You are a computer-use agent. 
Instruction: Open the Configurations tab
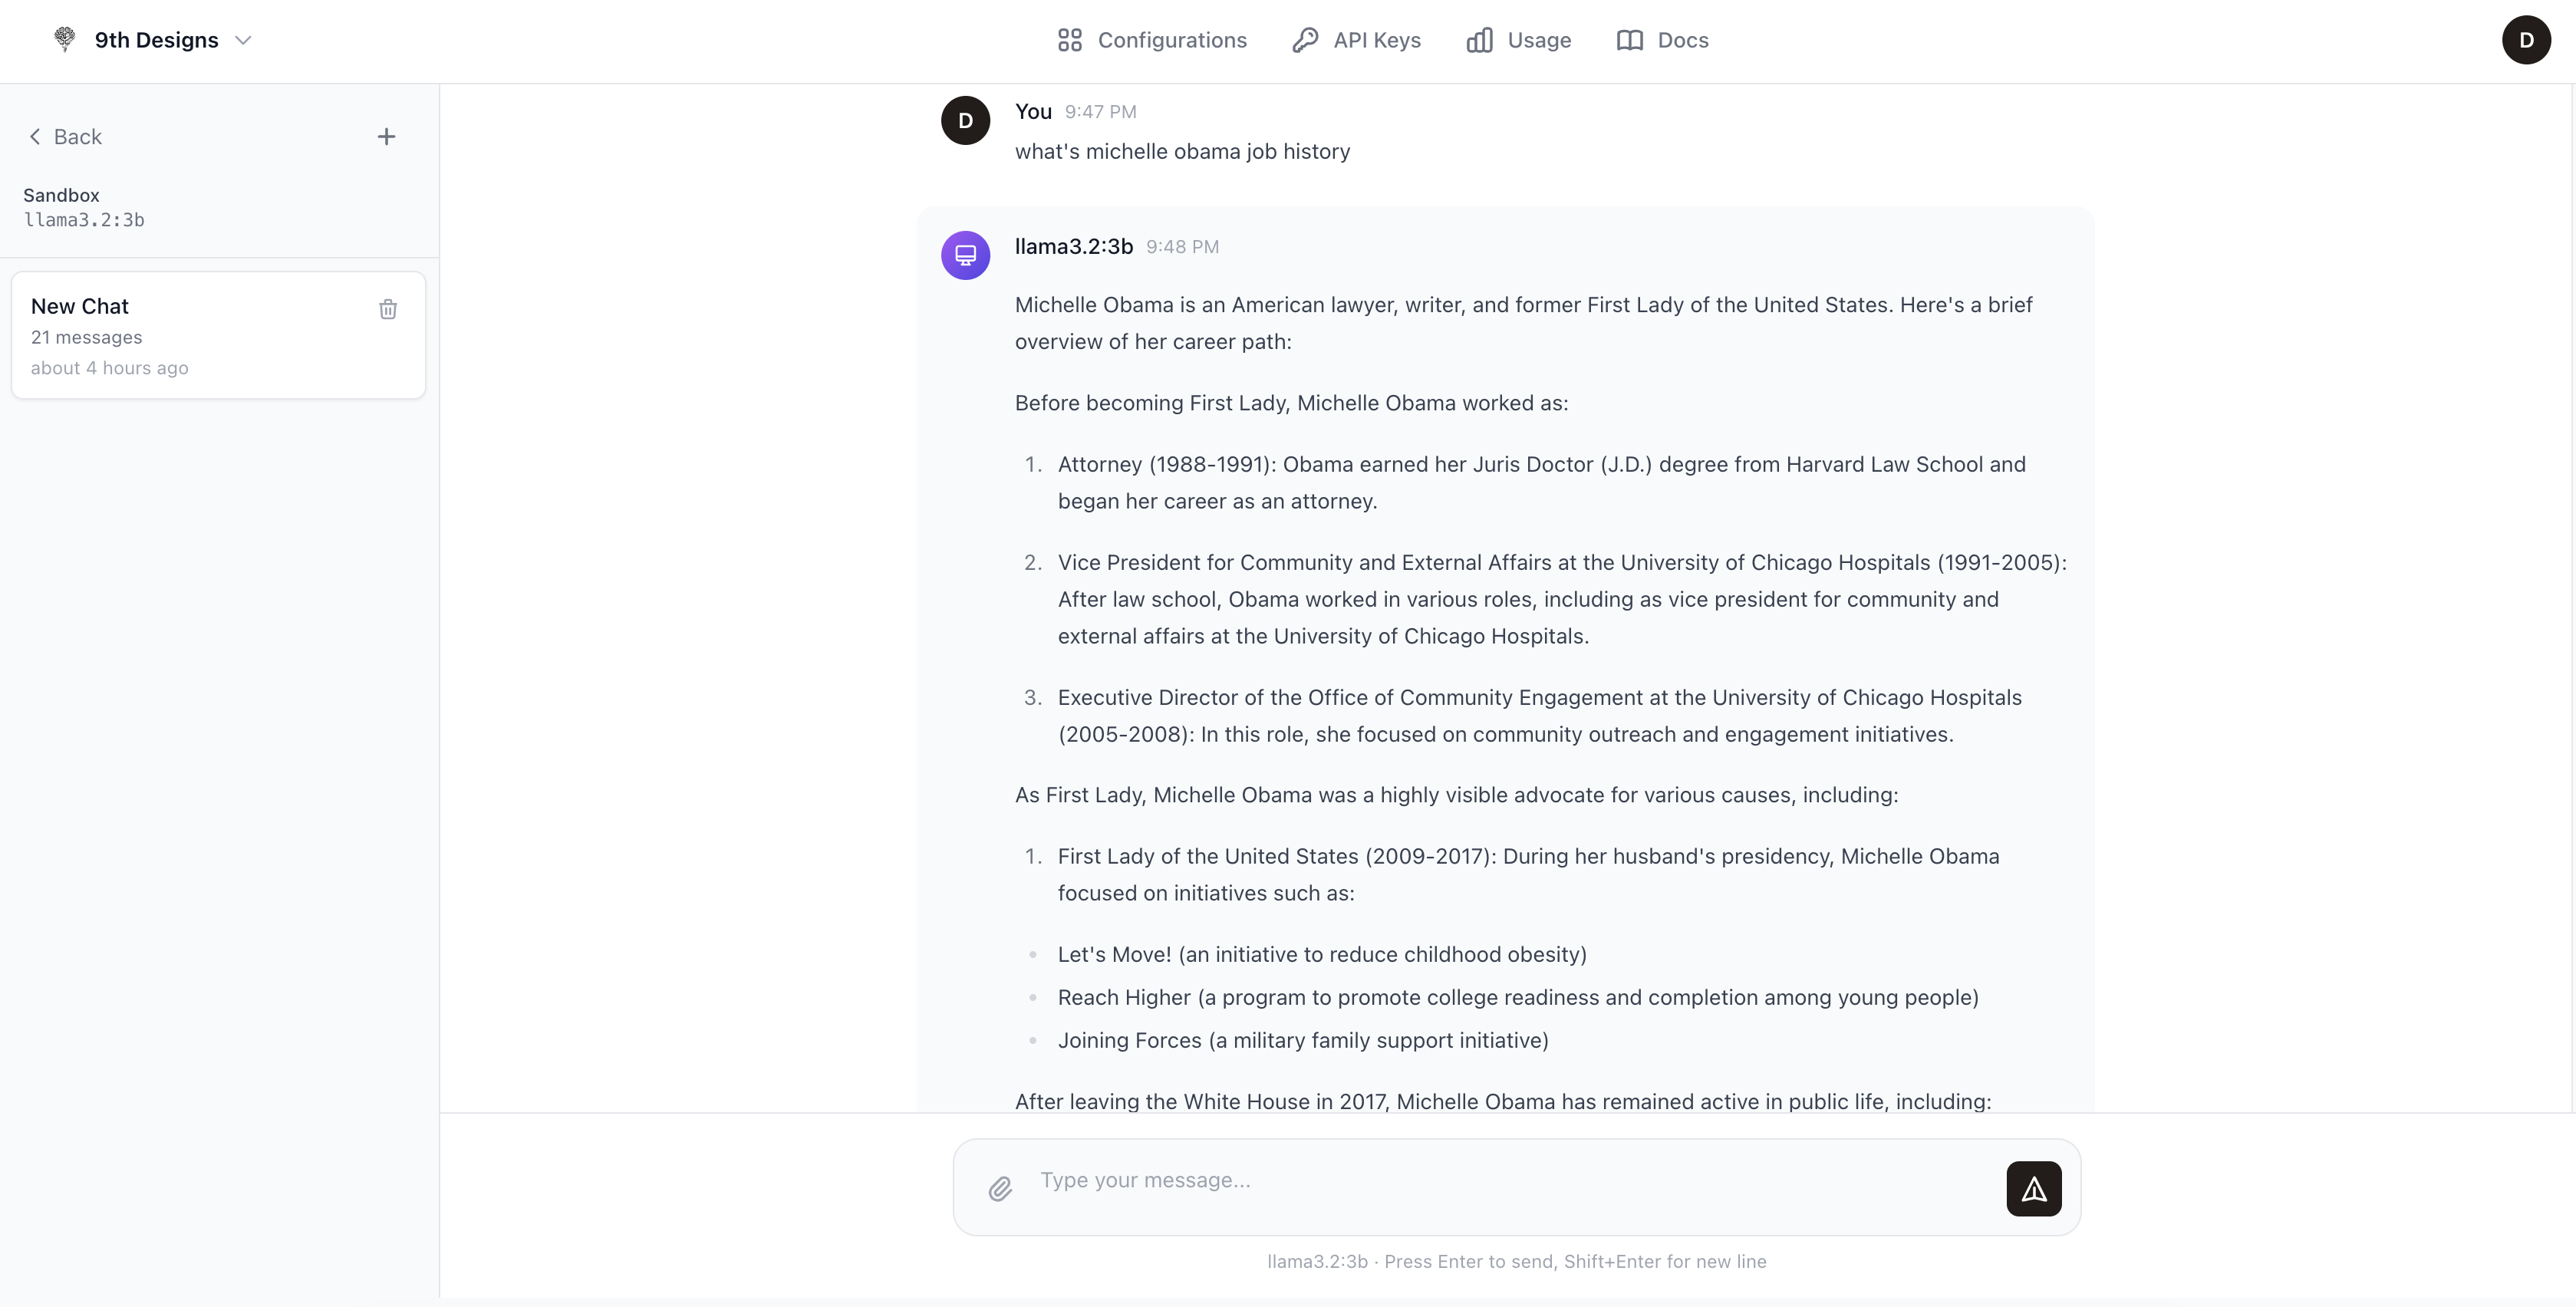click(1152, 40)
